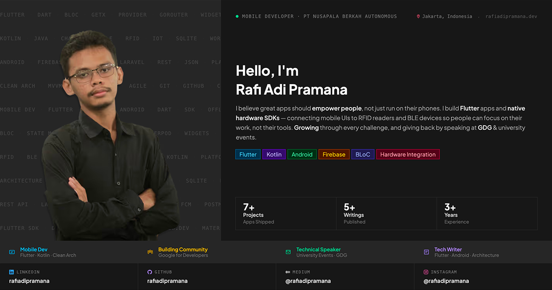Screen dimensions: 552x290
Task: Click the LinkedIn logo icon
Action: pos(11,272)
